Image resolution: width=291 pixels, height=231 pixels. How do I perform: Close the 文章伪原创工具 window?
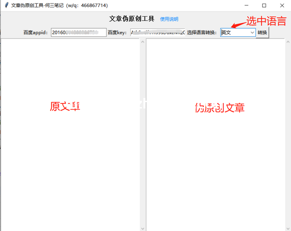click(282, 5)
